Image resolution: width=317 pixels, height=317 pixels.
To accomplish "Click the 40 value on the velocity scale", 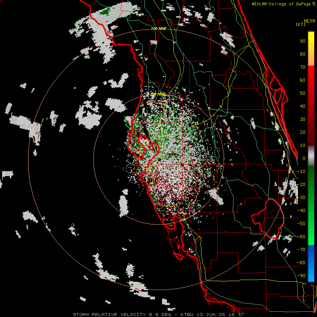I will [303, 106].
